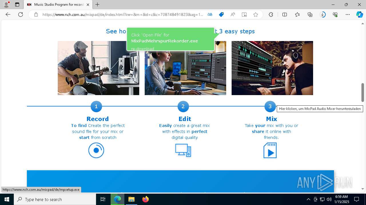Open the tab actions menu icon
The height and width of the screenshot is (205, 366).
tap(17, 5)
